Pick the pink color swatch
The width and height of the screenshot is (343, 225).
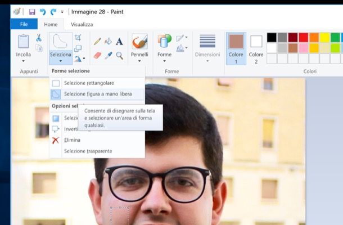pyautogui.click(x=304, y=48)
